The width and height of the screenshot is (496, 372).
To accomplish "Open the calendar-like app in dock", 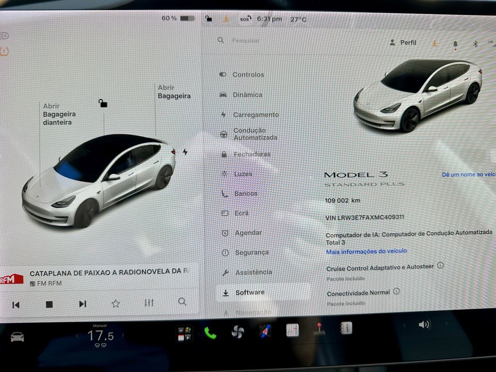I will point(292,330).
